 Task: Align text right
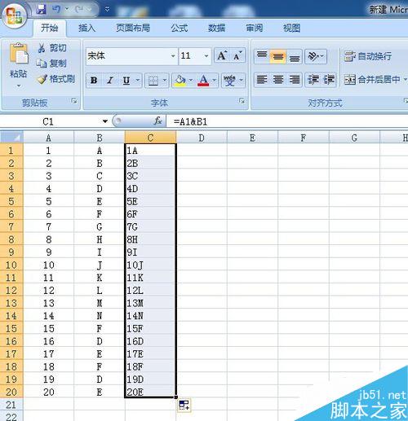point(294,80)
